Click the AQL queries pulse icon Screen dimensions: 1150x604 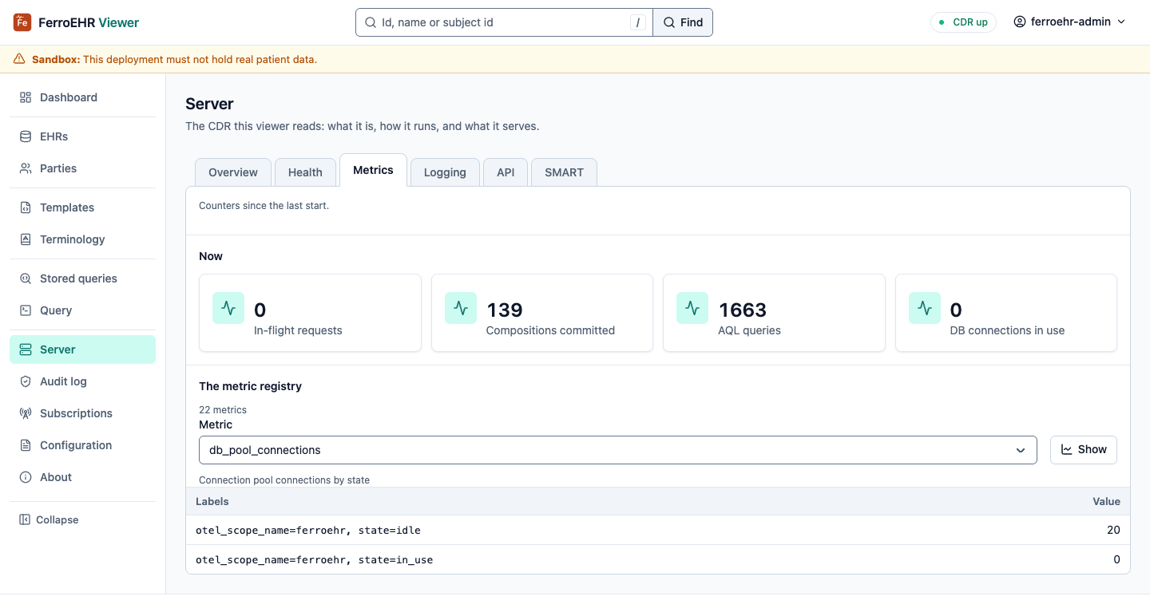pos(692,308)
